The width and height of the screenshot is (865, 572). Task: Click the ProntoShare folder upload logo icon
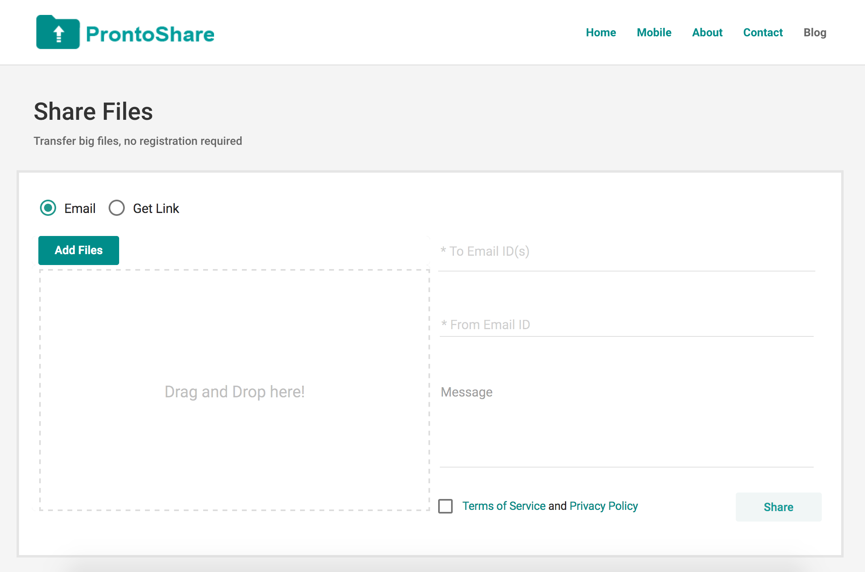58,32
